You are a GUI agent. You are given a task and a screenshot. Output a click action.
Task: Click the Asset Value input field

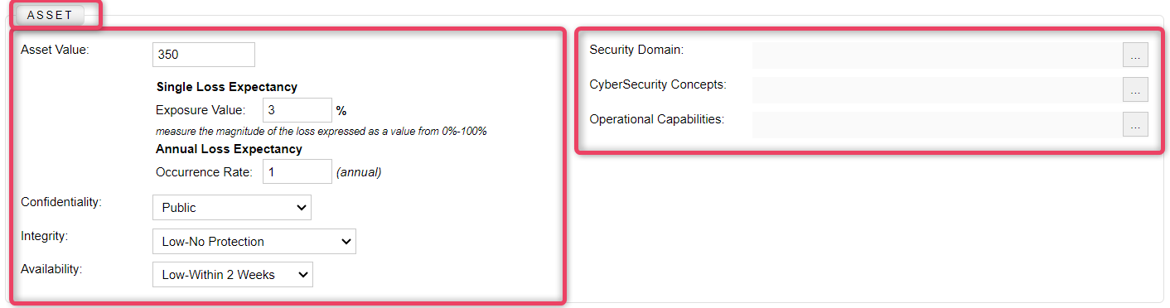[x=204, y=55]
